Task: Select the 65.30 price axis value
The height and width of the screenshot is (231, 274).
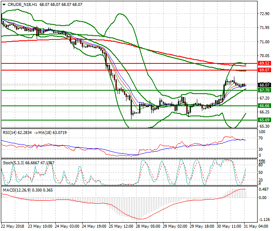Action: (264, 126)
